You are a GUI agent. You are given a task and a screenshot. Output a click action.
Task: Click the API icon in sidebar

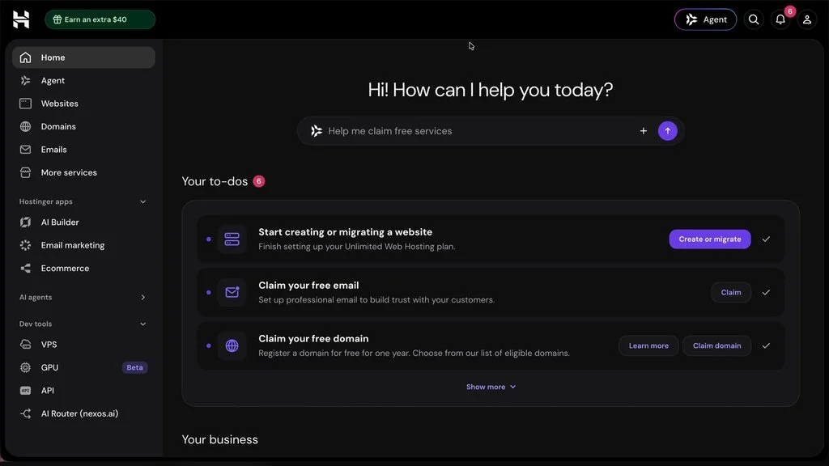point(25,391)
